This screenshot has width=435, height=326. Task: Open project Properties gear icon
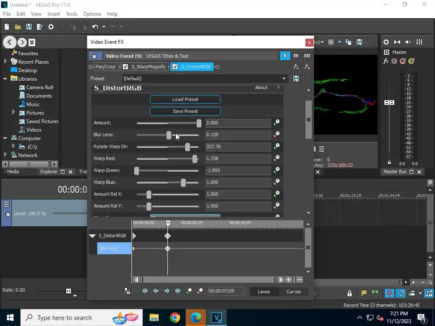point(51,27)
